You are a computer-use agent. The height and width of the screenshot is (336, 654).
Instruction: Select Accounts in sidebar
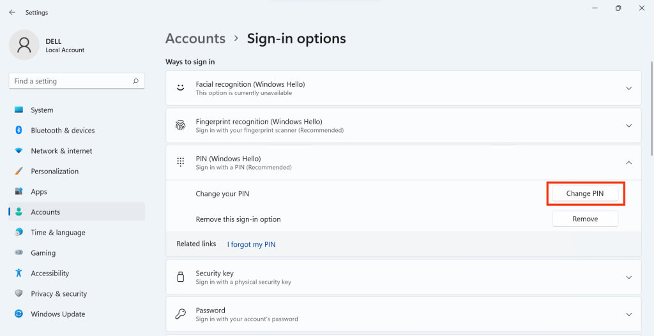tap(77, 212)
